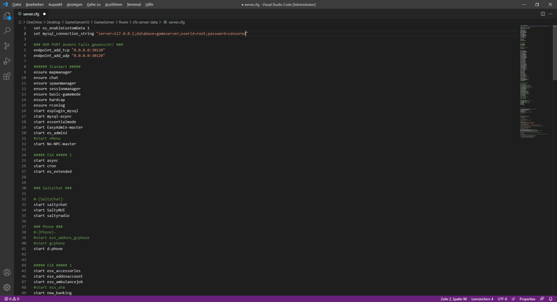Open the Hilfe menu
557x302 pixels.
click(149, 4)
